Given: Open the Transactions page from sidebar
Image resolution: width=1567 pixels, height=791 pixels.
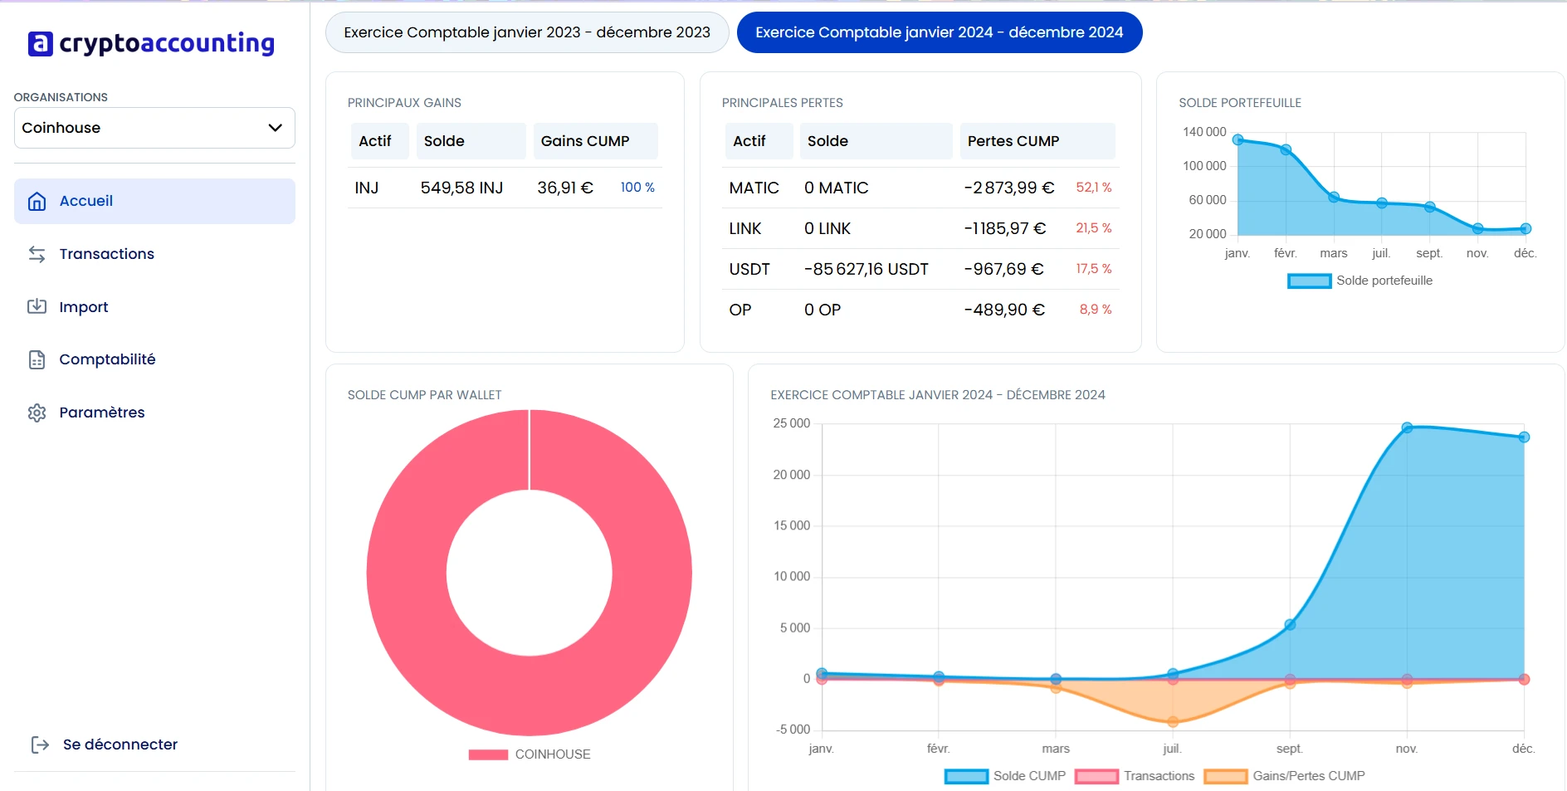Looking at the screenshot, I should pyautogui.click(x=106, y=254).
